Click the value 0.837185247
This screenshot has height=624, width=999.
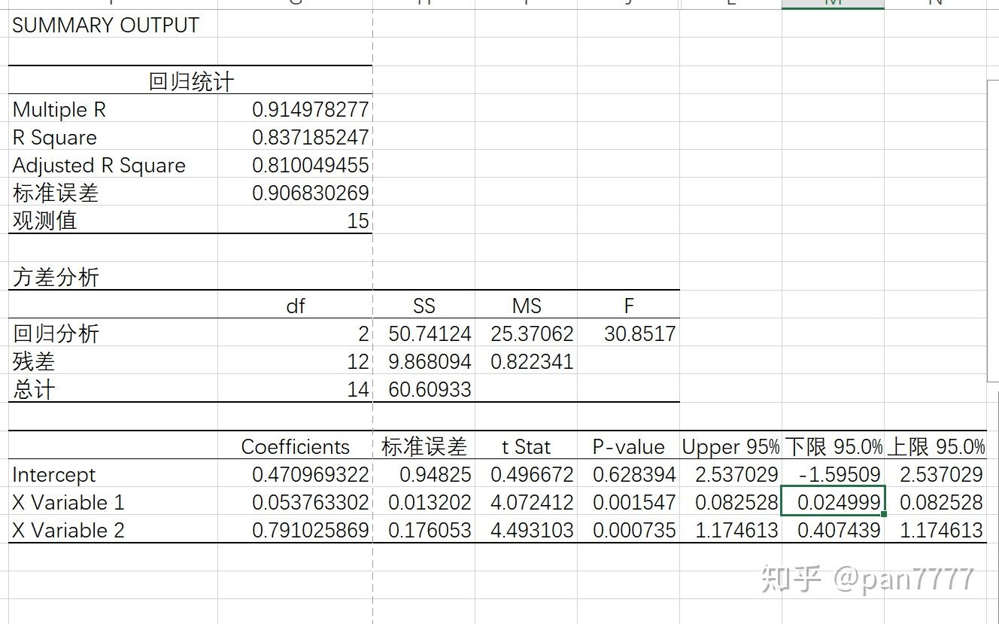point(310,138)
